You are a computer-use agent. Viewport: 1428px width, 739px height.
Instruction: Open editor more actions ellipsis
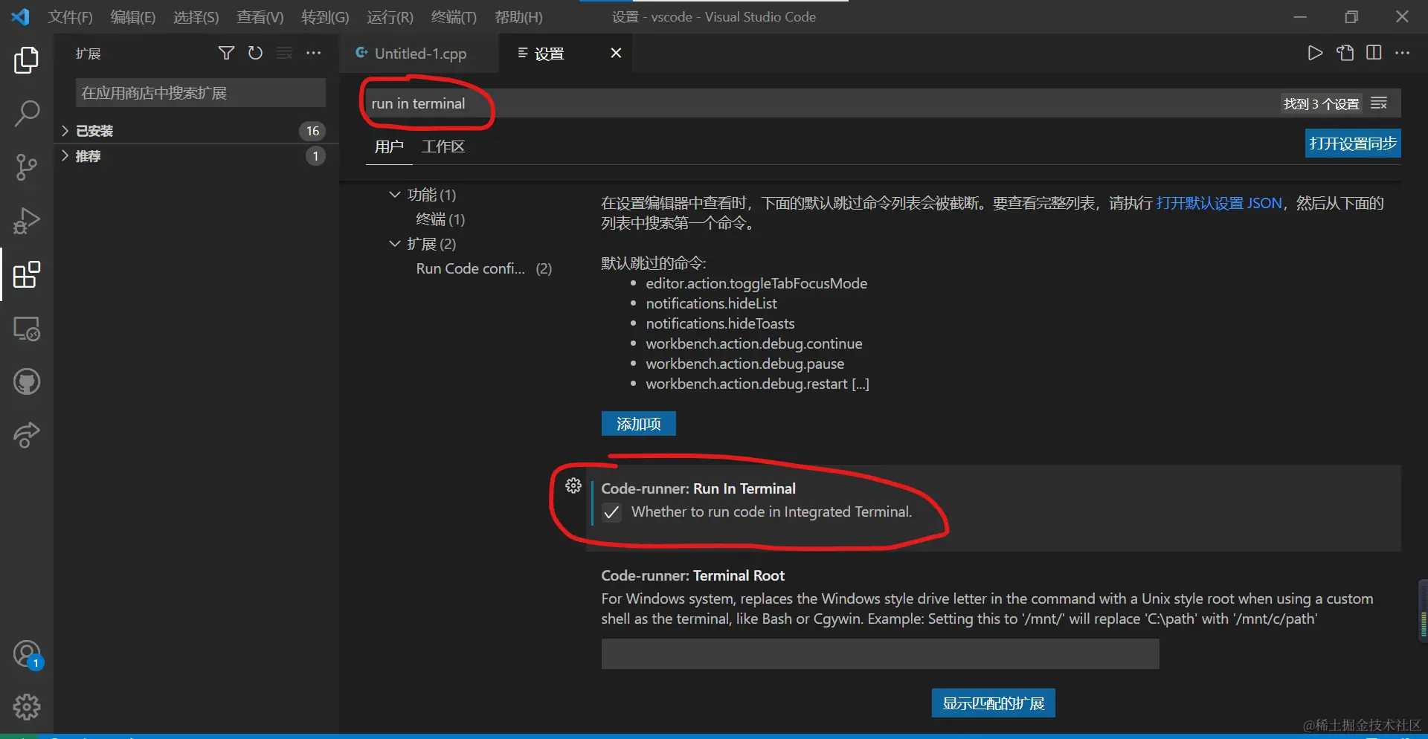point(1403,53)
